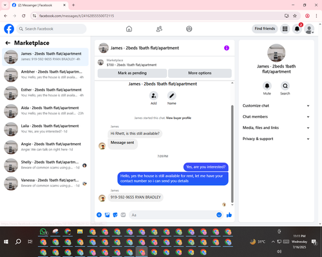Click the browser address bar URL
Image resolution: width=322 pixels, height=257 pixels.
tap(77, 16)
